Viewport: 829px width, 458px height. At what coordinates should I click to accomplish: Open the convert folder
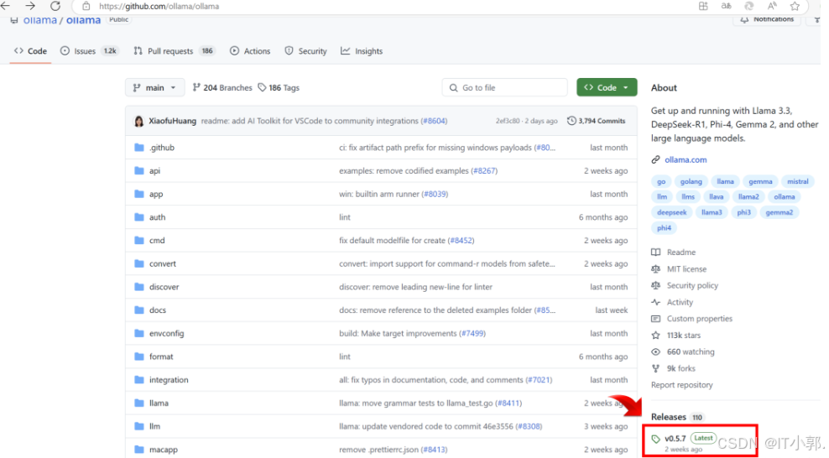[x=162, y=263]
